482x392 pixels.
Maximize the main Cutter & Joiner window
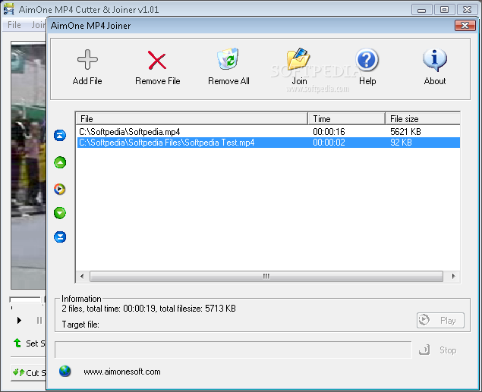[x=444, y=10]
